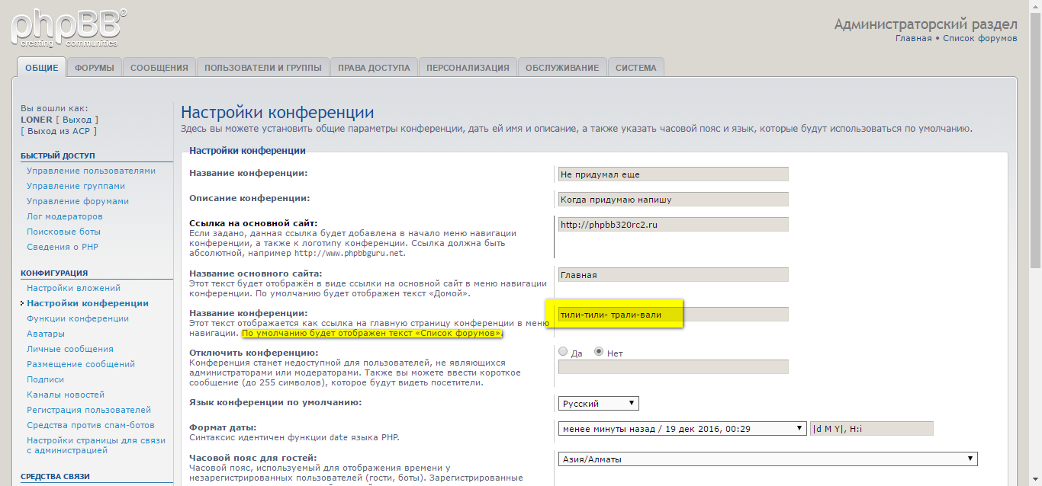Open «Настройки вложений» in the sidebar
Viewport: 1042px width, 486px height.
tap(73, 288)
